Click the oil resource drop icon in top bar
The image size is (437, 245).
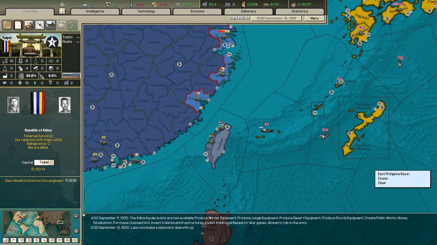(x=131, y=4)
